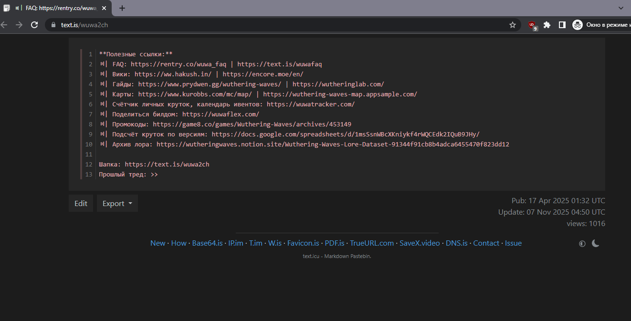The image size is (631, 321).
Task: Expand the Export dropdown
Action: (117, 203)
